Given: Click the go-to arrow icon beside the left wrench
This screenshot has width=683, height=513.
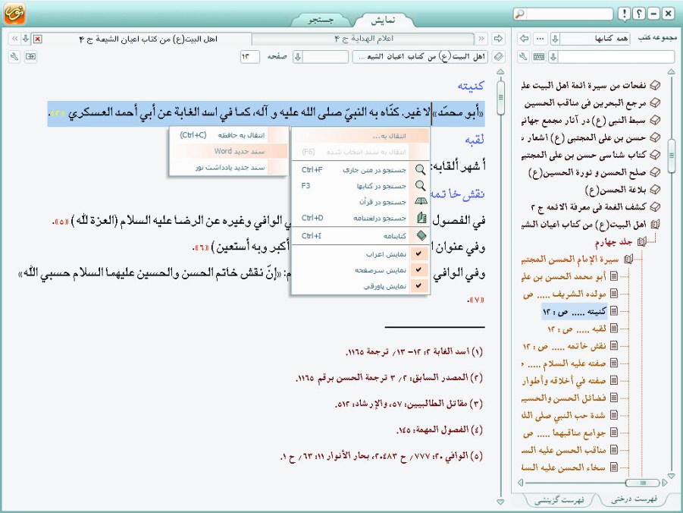Looking at the screenshot, I should (30, 57).
